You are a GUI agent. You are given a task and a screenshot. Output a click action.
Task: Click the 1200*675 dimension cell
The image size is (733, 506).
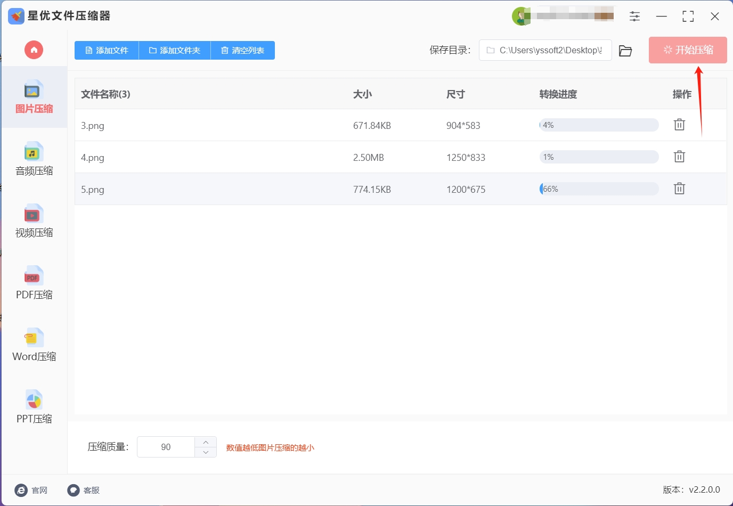466,190
